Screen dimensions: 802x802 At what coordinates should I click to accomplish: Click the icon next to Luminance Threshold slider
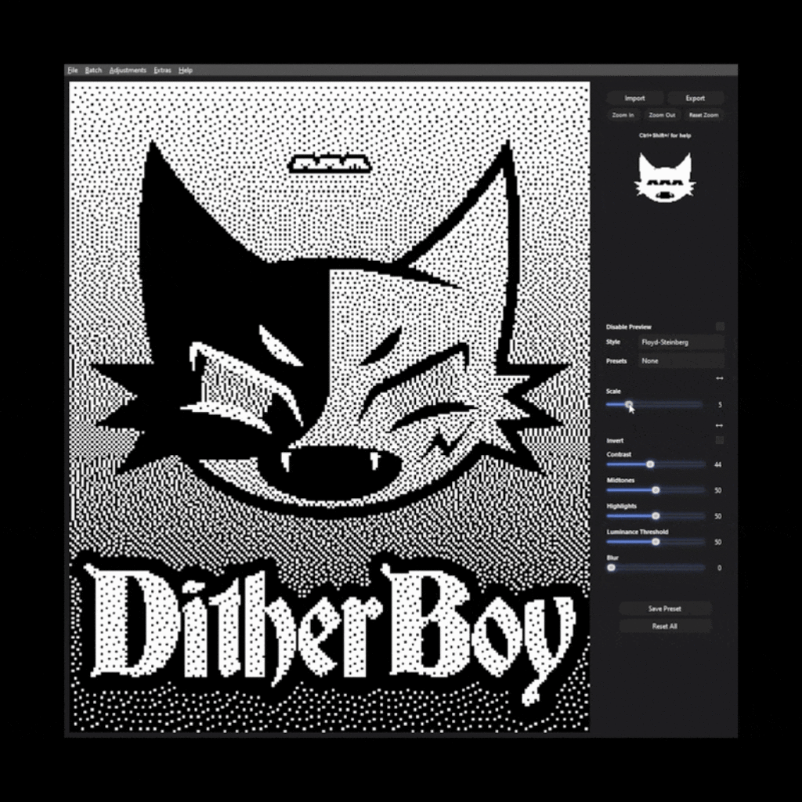click(x=718, y=541)
